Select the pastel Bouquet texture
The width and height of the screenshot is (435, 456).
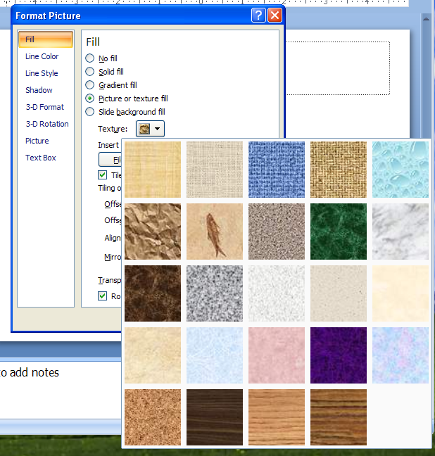tap(401, 355)
